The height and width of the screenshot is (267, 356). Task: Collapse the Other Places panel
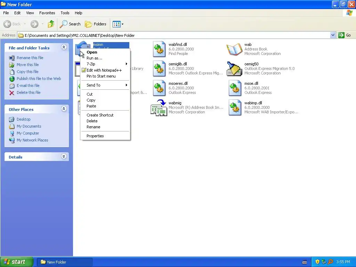64,109
